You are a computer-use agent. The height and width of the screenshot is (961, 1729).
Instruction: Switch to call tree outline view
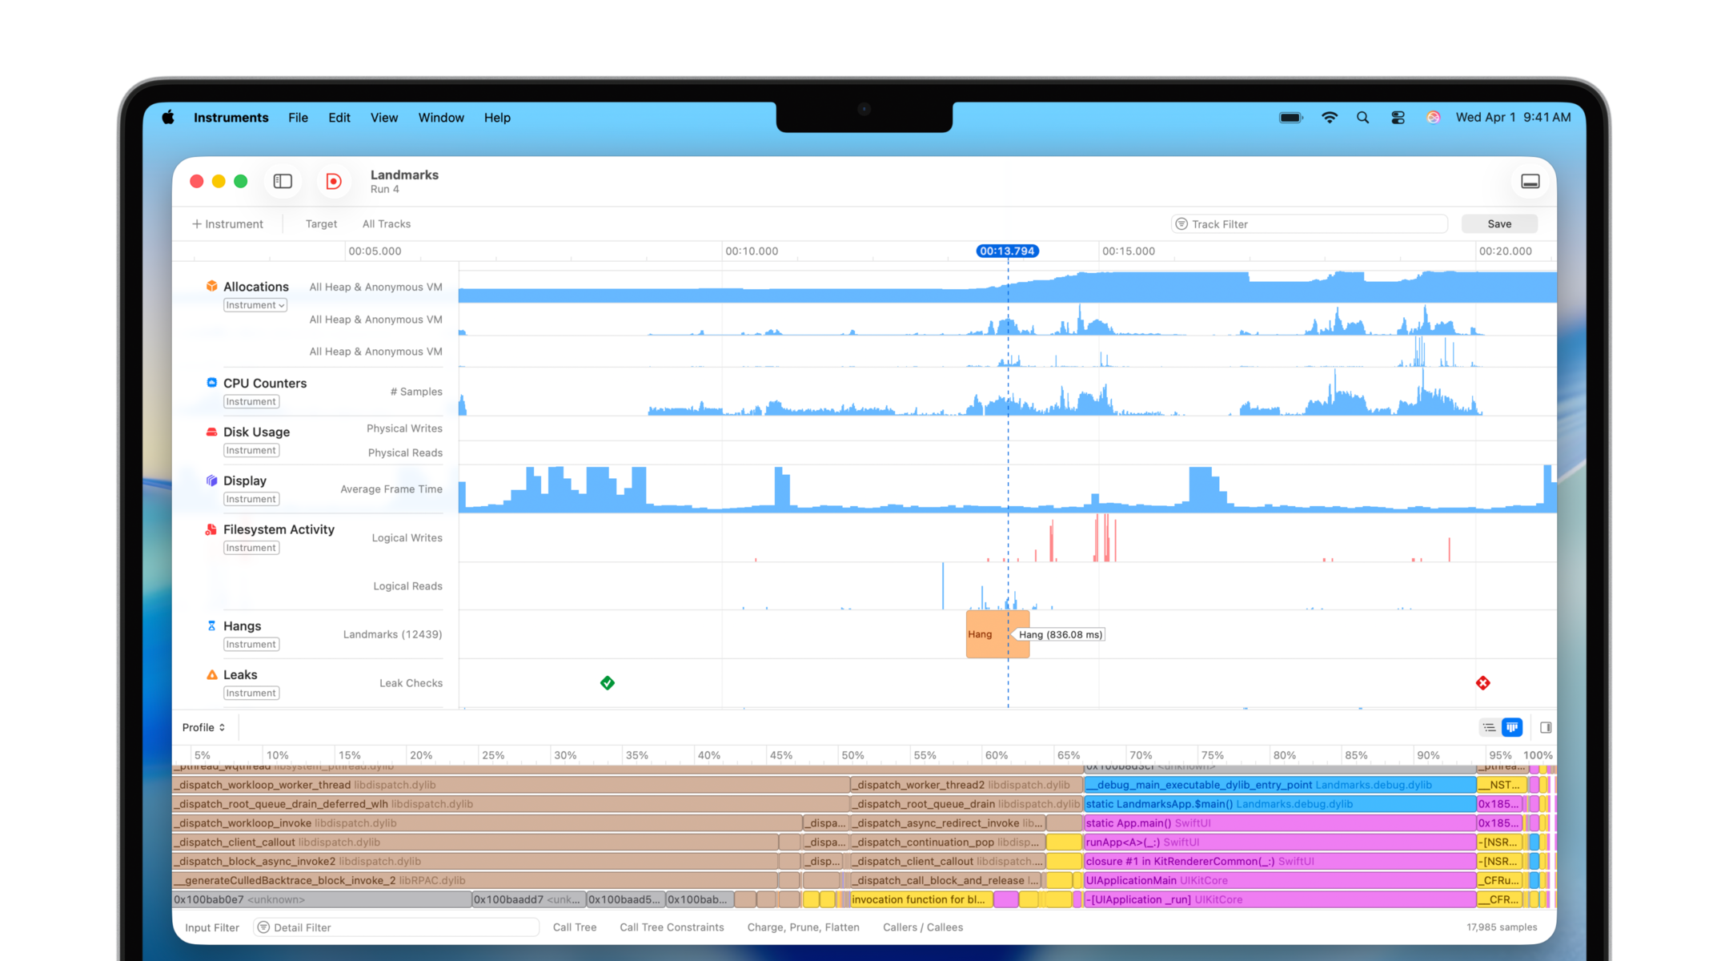click(1489, 727)
